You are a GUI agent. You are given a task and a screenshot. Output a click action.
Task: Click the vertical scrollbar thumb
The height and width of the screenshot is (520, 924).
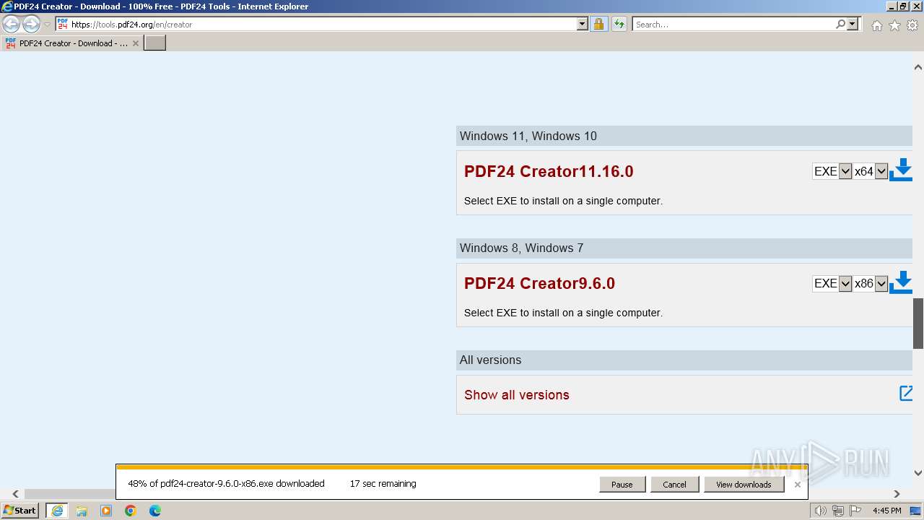pos(918,323)
